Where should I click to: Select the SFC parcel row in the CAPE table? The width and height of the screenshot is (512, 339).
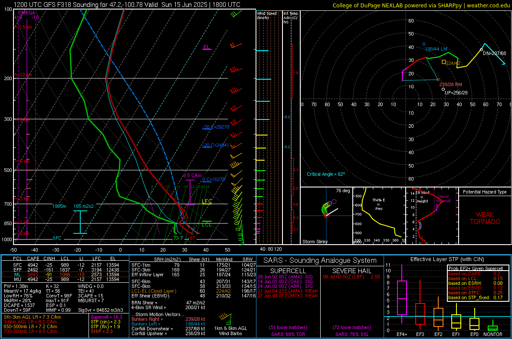[66, 265]
